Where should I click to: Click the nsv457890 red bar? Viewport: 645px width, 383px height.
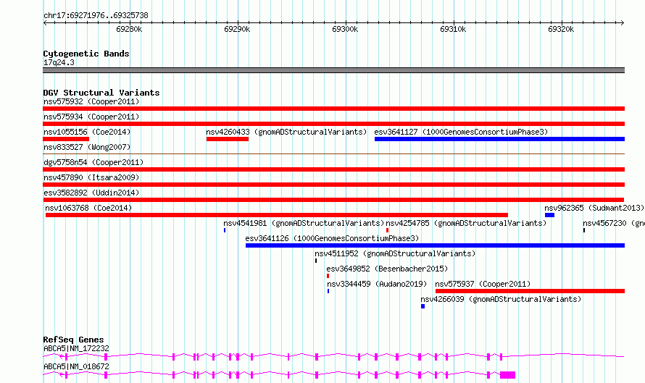coord(333,185)
